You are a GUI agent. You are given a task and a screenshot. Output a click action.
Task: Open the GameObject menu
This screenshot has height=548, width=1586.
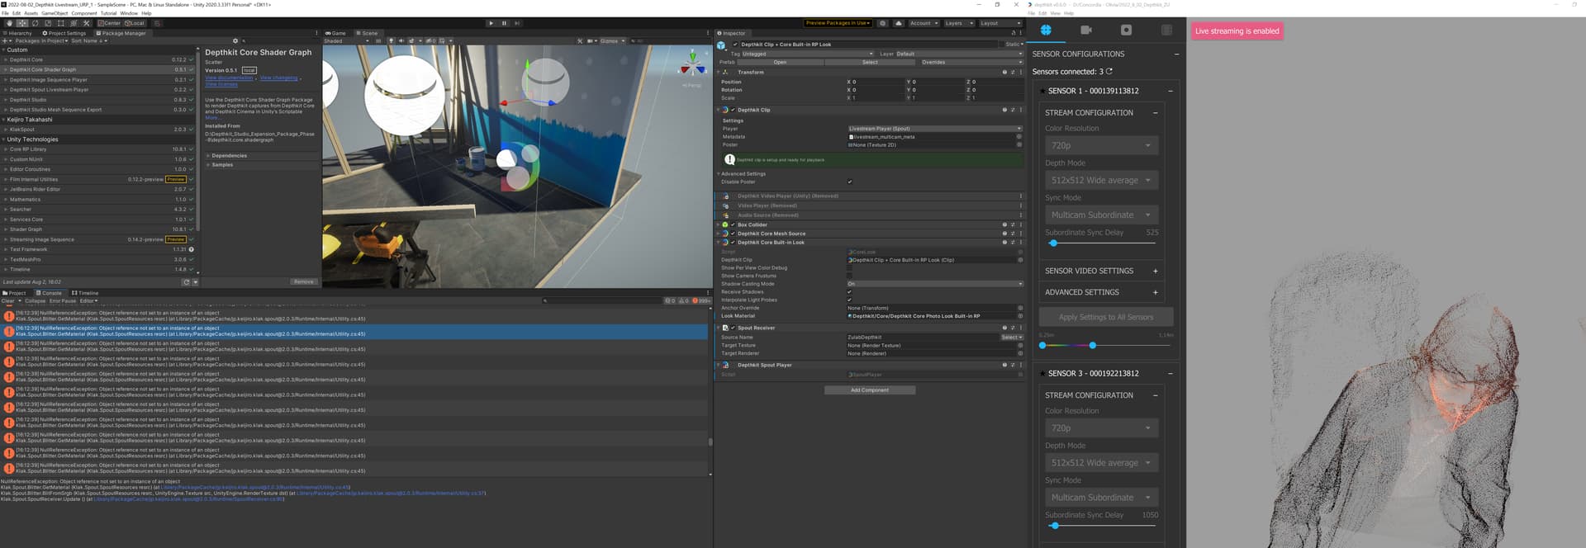55,13
